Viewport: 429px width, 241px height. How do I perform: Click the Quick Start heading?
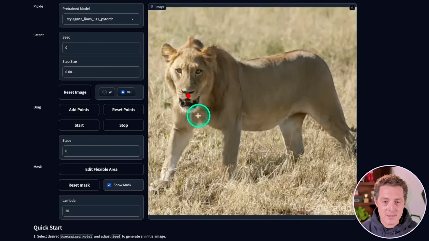coord(48,228)
